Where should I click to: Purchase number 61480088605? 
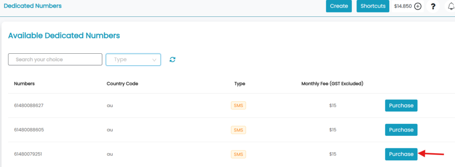coord(401,130)
